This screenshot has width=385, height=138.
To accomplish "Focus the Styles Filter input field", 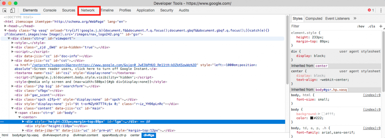I will [322, 26].
